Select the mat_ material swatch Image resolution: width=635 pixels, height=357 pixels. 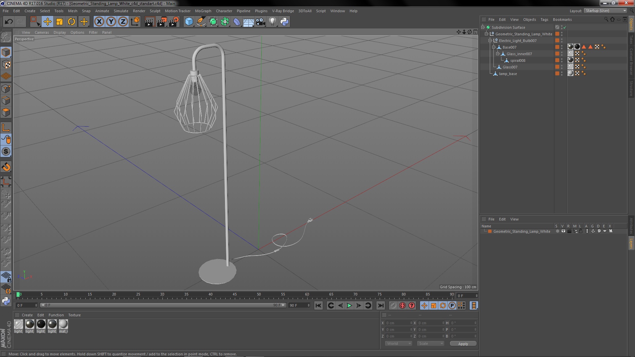[x=63, y=326]
